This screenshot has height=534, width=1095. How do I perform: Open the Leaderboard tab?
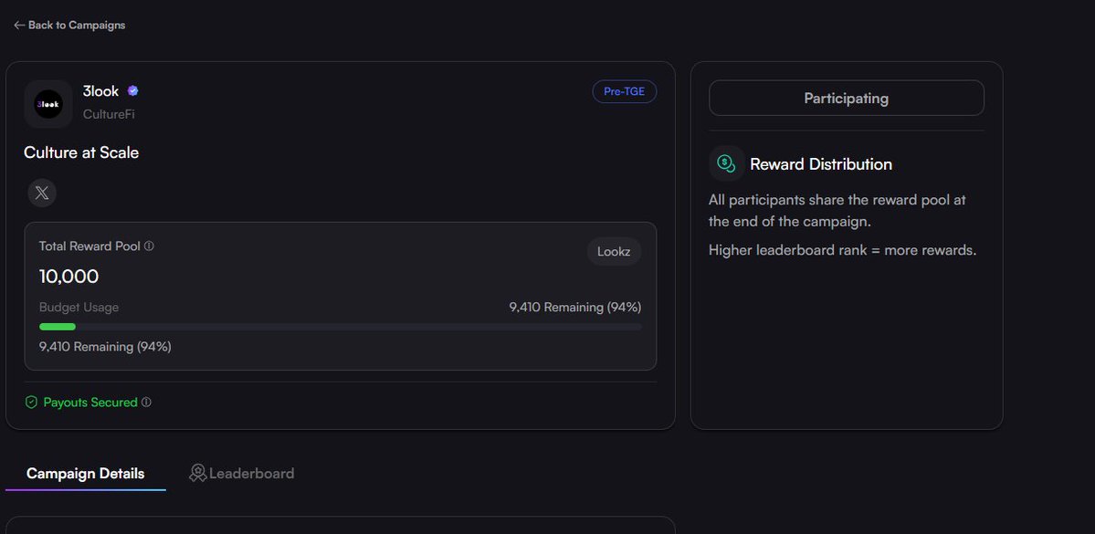tap(242, 473)
